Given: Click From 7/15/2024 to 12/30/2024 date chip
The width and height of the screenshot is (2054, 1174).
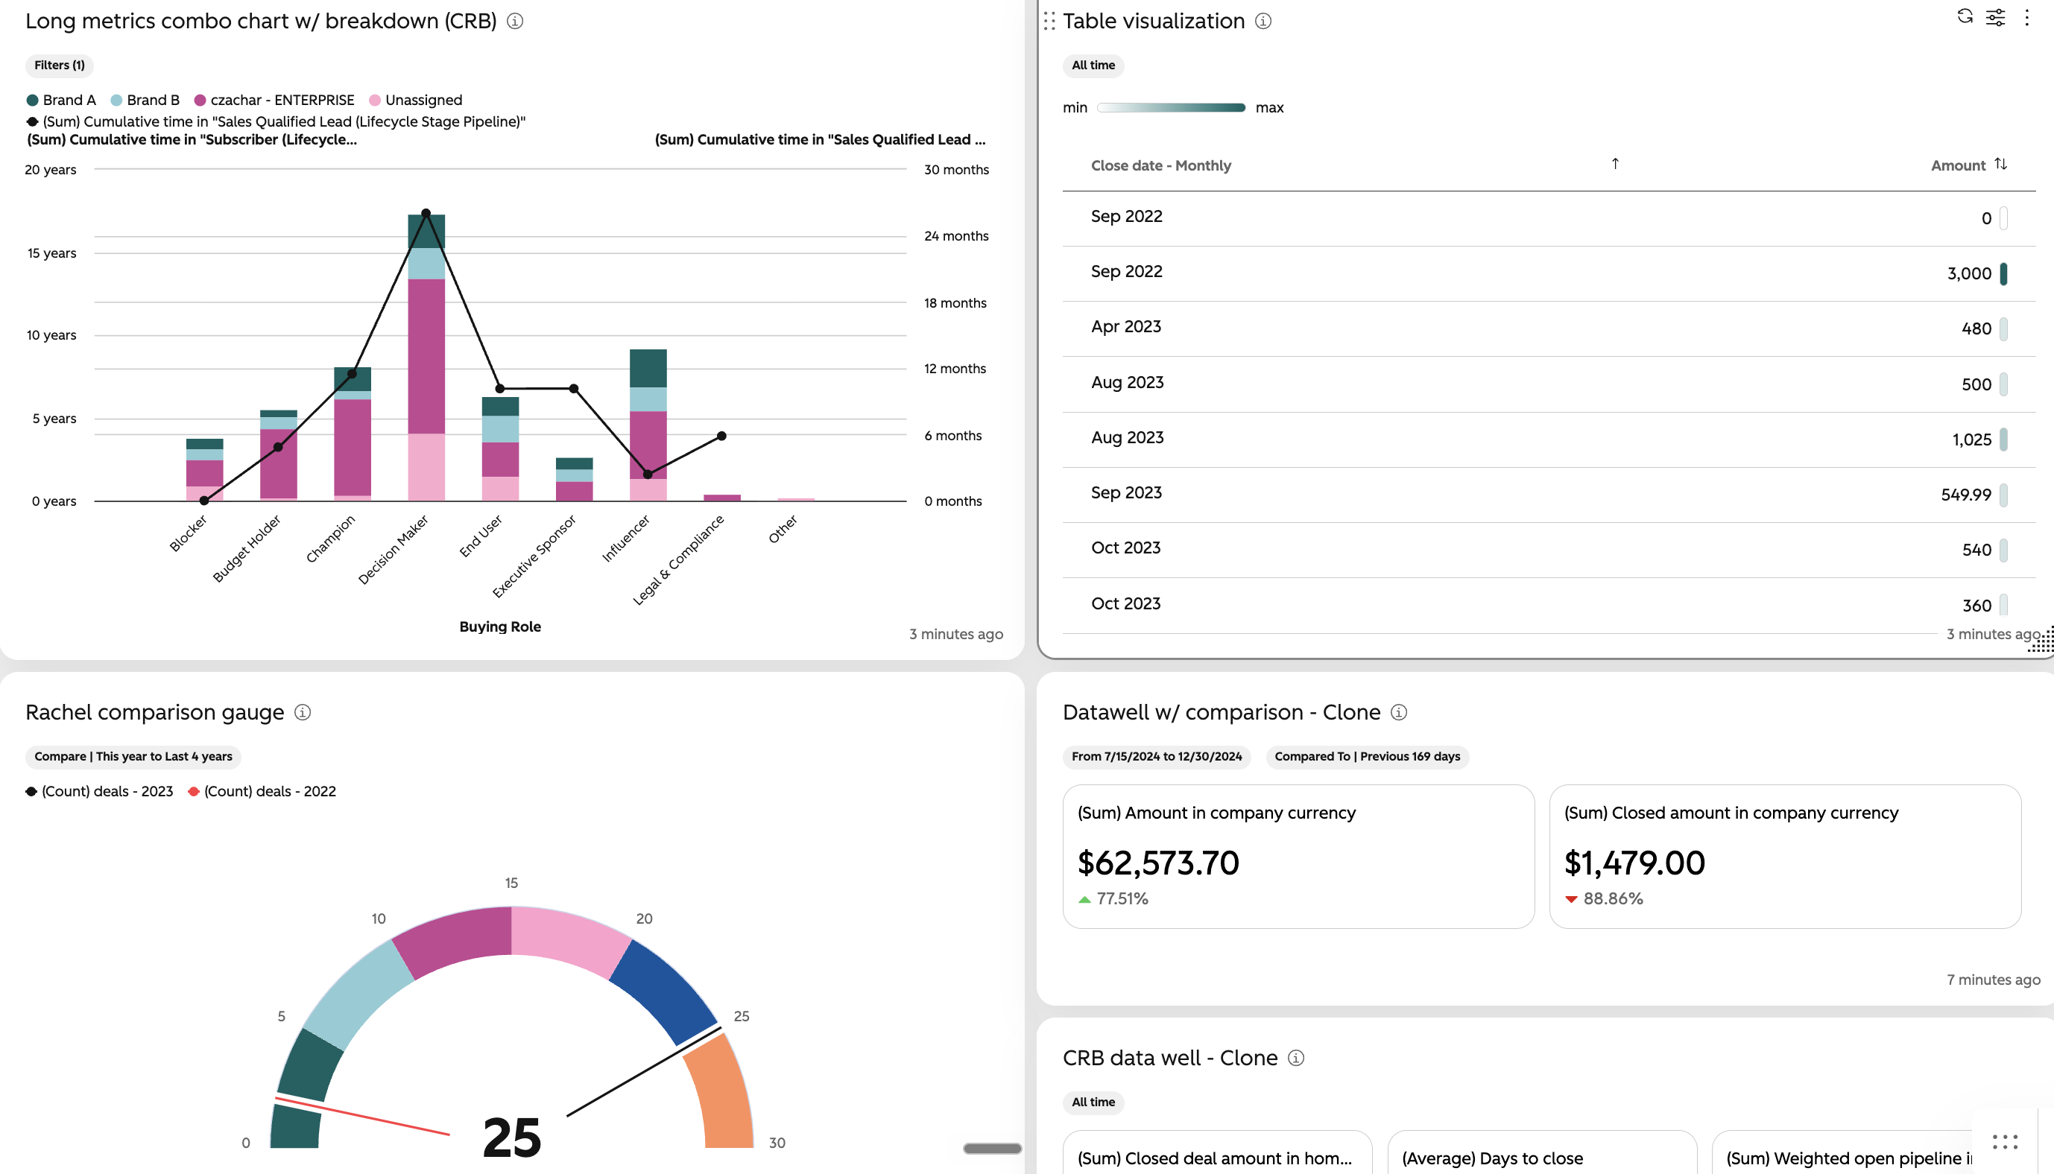Looking at the screenshot, I should [x=1157, y=756].
